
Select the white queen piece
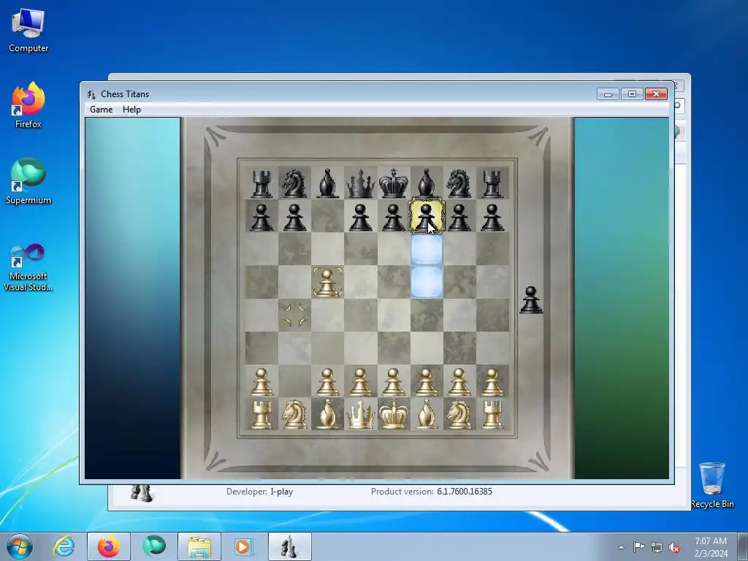point(360,414)
